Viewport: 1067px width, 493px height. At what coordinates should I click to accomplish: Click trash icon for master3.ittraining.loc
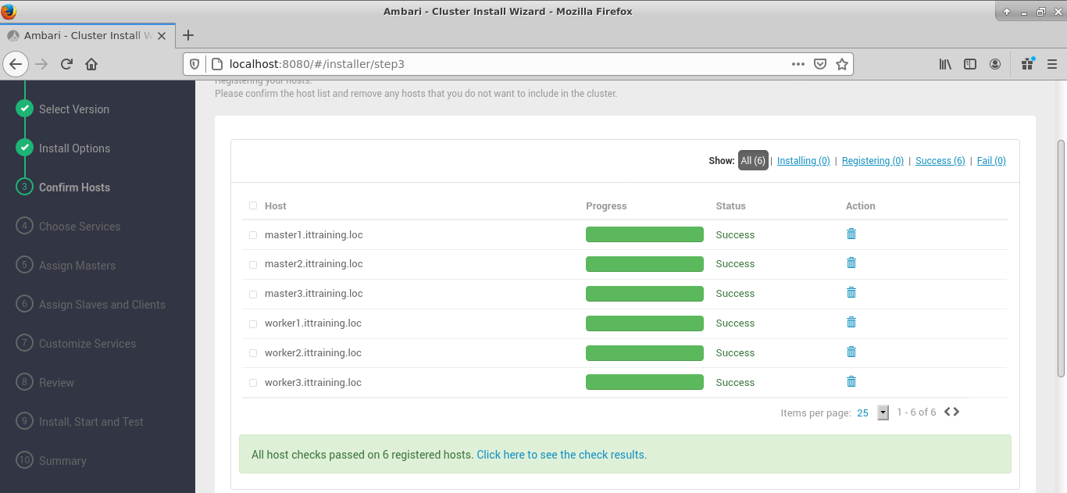click(851, 292)
